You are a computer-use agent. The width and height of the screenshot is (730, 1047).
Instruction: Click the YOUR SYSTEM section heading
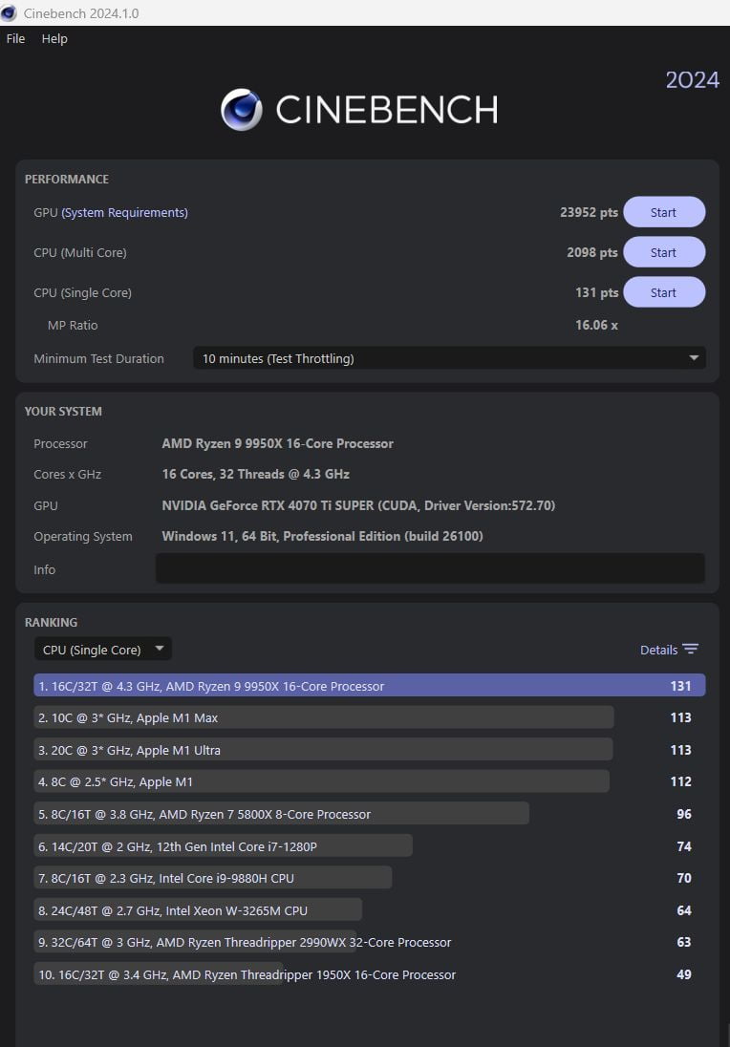pyautogui.click(x=63, y=412)
